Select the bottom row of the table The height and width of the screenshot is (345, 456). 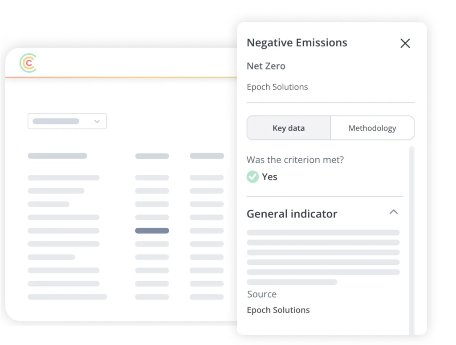pos(67,297)
